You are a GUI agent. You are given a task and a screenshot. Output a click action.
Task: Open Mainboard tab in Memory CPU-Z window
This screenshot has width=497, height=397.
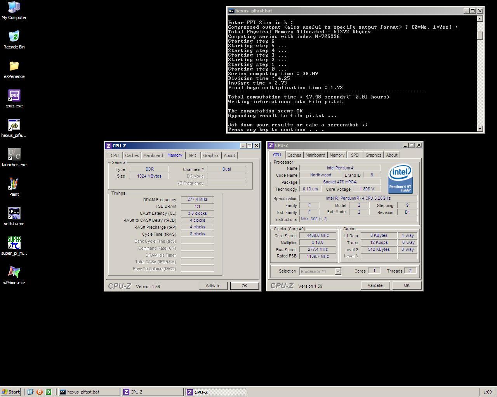pyautogui.click(x=153, y=155)
